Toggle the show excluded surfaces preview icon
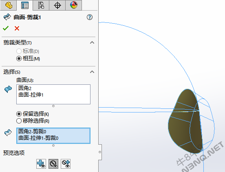This screenshot has width=225, height=172. pos(53,164)
